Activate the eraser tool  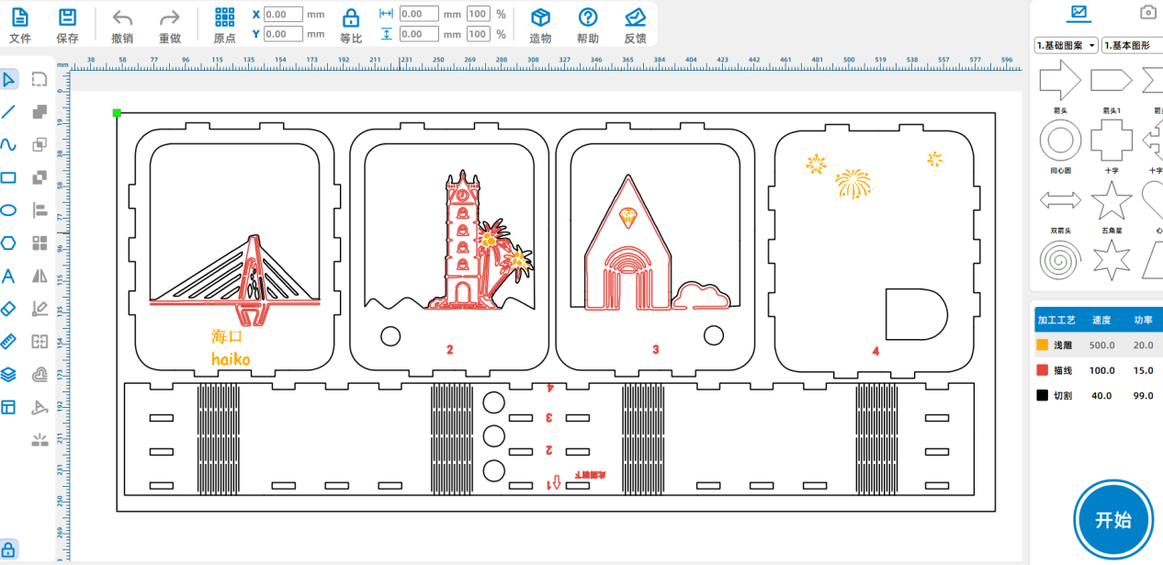tap(9, 309)
